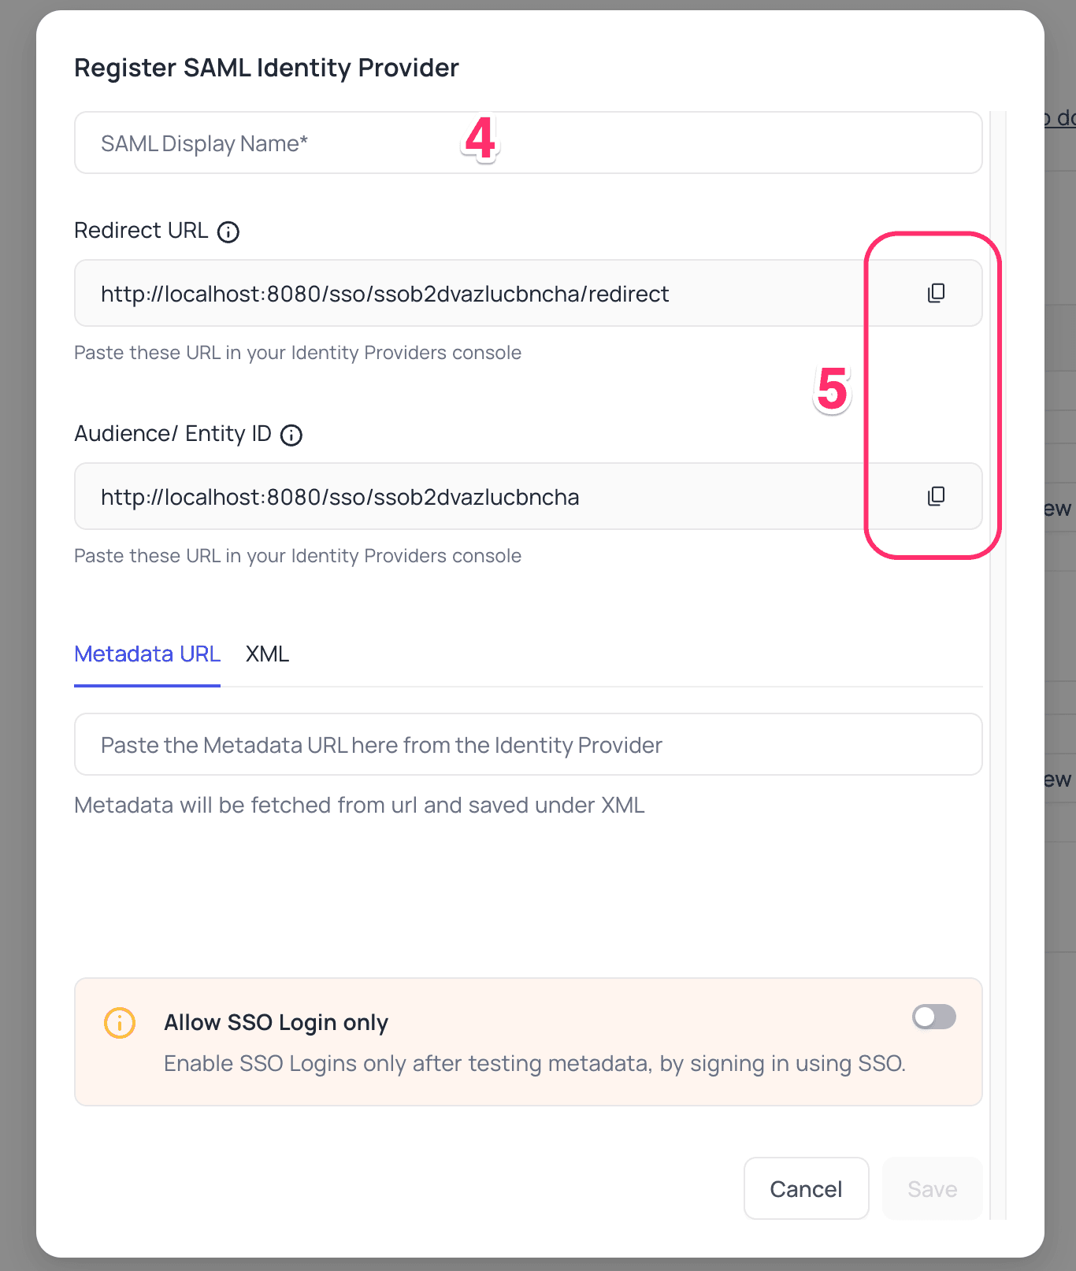Image resolution: width=1076 pixels, height=1271 pixels.
Task: Select the Redirect URL text field
Action: pos(433,292)
